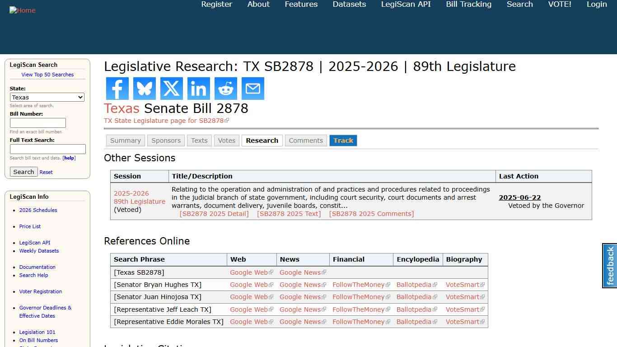Open the Datasets menu
617x347 pixels.
click(x=349, y=5)
